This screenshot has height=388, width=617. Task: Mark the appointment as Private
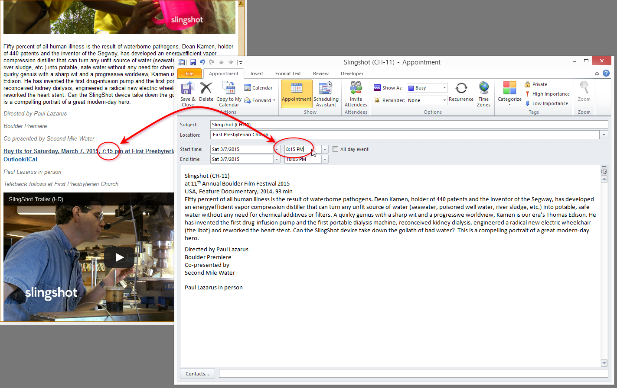coord(536,84)
